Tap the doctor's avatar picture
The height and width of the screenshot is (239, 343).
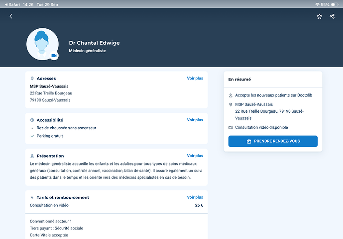pos(42,44)
